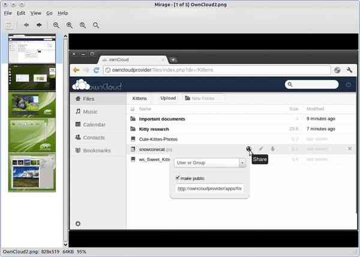
Task: Click the ownCloud settings gear icon
Action: coord(78,224)
